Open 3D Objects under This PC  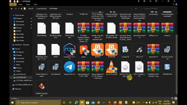[x=20, y=52]
